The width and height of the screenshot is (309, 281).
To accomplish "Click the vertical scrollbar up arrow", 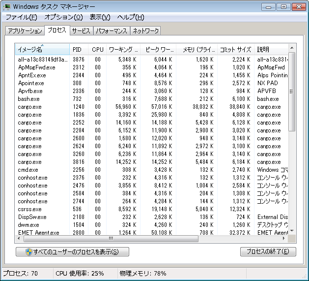I will click(292, 48).
